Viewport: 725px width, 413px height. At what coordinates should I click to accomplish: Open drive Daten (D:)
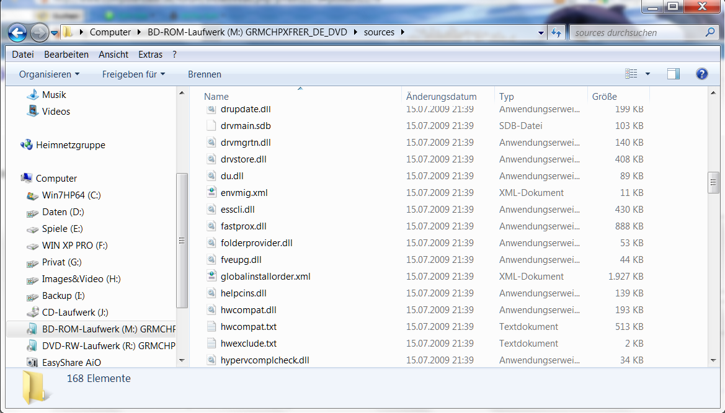(63, 212)
